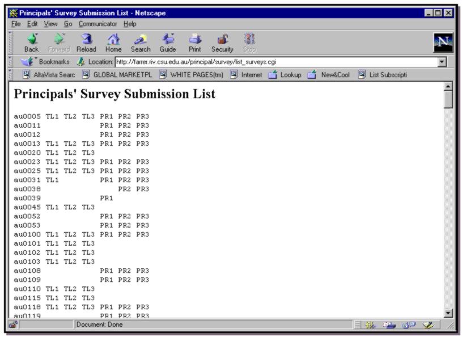Go to the Home page
Viewport: 462px width, 337px height.
click(113, 43)
